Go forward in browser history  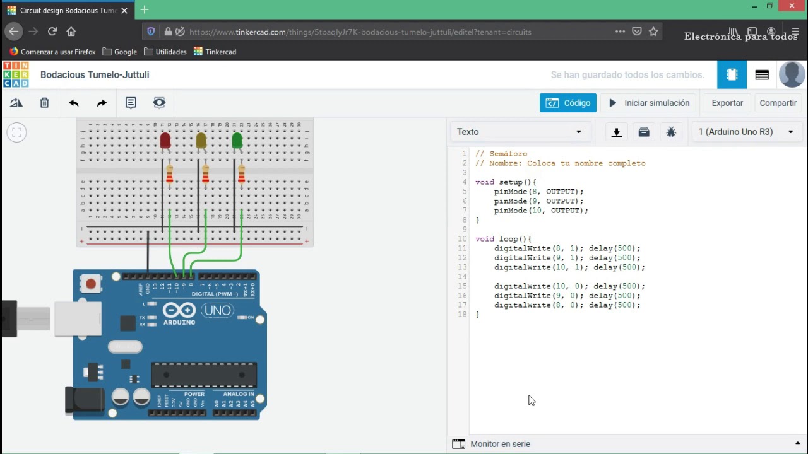tap(33, 32)
